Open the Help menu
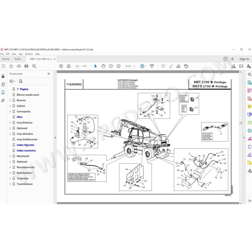252x252 pixels. point(37,54)
